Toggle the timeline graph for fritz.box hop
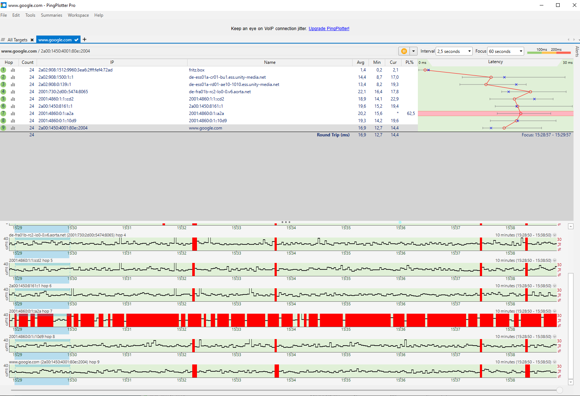This screenshot has height=396, width=580. 13,70
